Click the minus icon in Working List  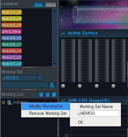(47, 95)
